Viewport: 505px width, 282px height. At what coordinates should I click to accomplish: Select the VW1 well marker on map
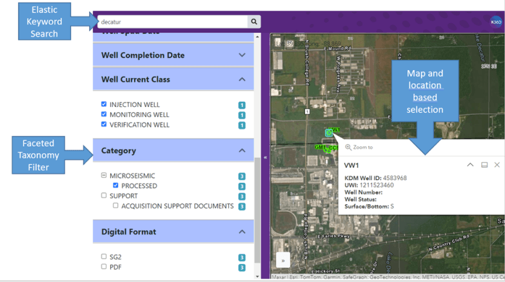(330, 132)
